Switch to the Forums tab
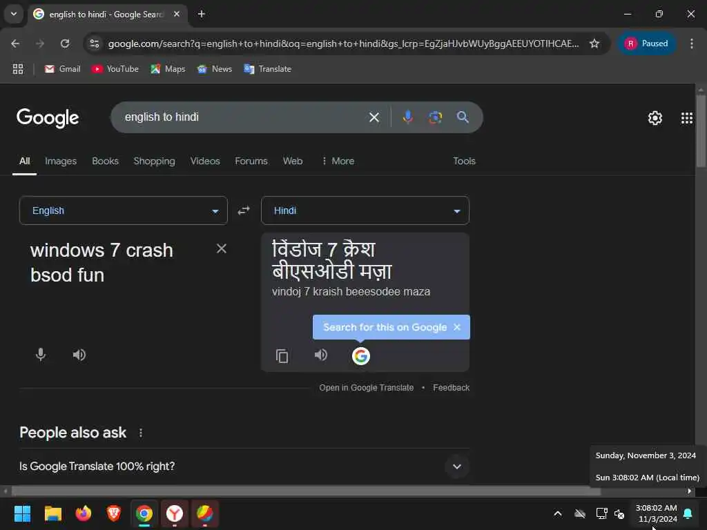707x530 pixels. [x=251, y=161]
